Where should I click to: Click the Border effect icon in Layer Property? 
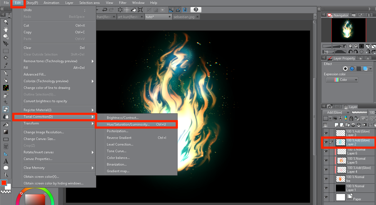[x=345, y=68]
